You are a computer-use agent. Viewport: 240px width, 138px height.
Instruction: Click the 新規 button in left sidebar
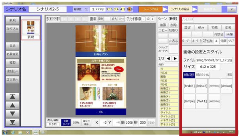point(13,20)
